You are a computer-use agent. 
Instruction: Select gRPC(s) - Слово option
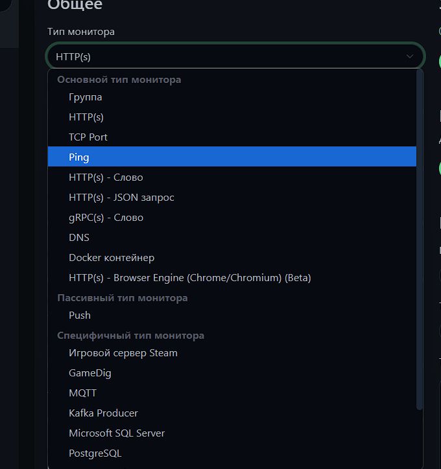[x=232, y=218]
